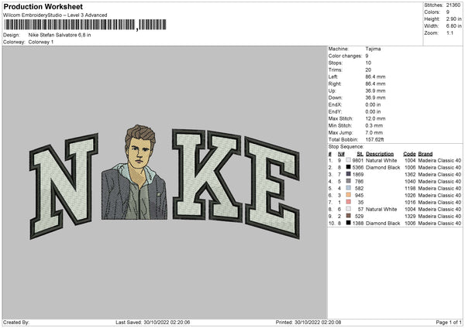Select the white swatch next to 57 stitches

point(348,209)
